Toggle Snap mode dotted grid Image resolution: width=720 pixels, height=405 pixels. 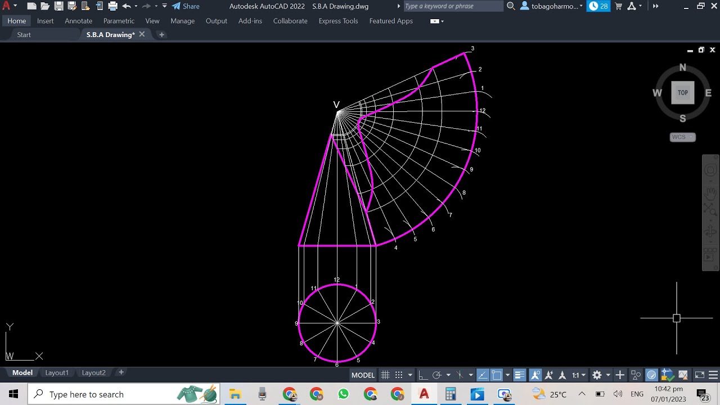coord(399,375)
